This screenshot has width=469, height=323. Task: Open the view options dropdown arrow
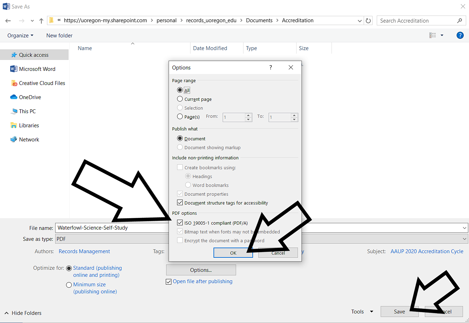pyautogui.click(x=442, y=35)
